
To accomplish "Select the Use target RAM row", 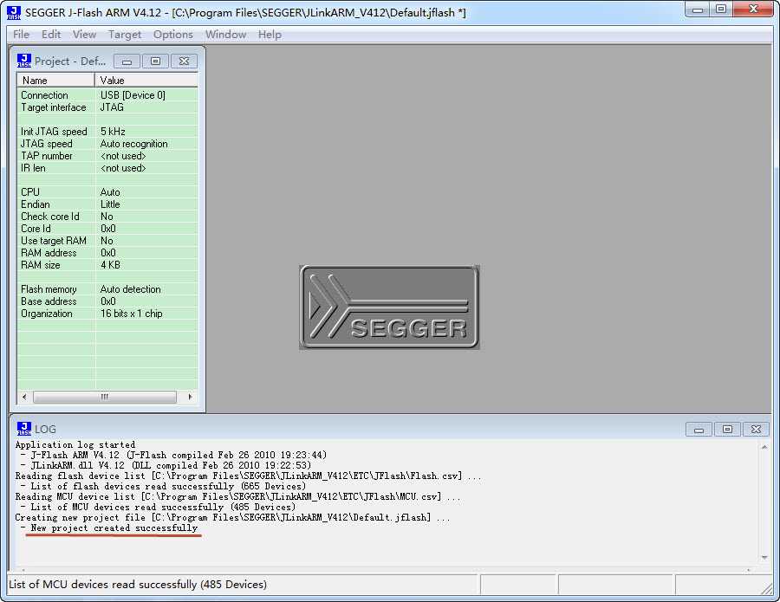I will pos(107,241).
